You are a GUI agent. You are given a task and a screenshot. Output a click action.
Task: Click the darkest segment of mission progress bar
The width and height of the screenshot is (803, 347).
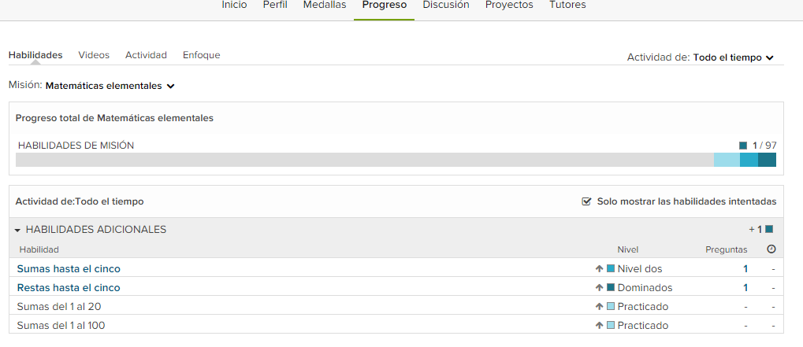[767, 160]
